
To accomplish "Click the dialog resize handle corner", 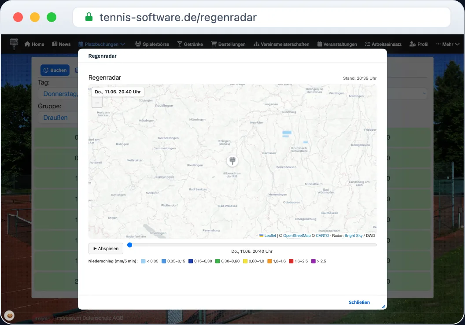I will click(x=384, y=307).
